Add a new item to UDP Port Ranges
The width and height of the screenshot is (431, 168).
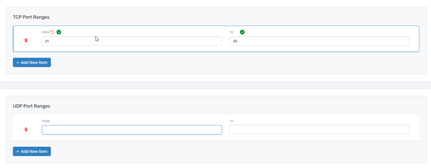click(x=34, y=151)
